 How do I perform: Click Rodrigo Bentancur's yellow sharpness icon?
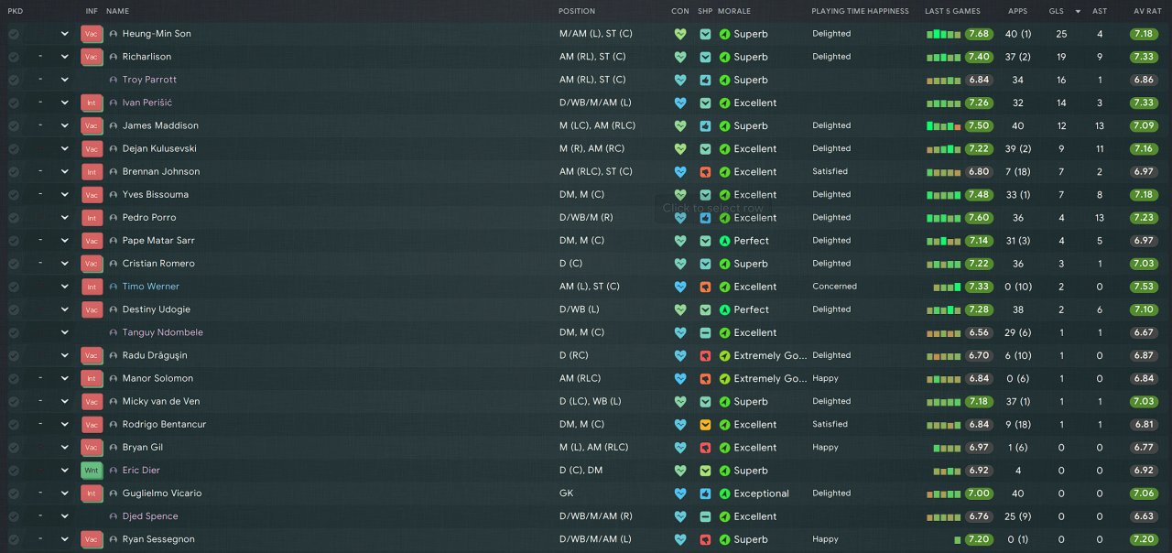[x=705, y=425]
